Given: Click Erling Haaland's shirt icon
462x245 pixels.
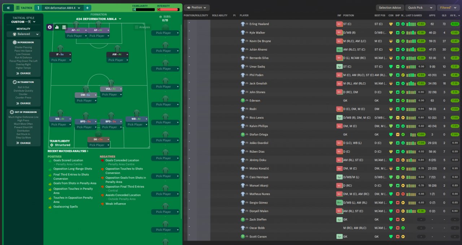Looking at the screenshot, I should (243, 24).
